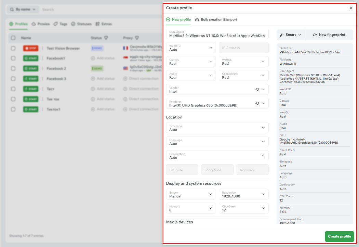Add status for Facebook 3 row
Viewport: 359px width, 247px height.
(x=103, y=79)
